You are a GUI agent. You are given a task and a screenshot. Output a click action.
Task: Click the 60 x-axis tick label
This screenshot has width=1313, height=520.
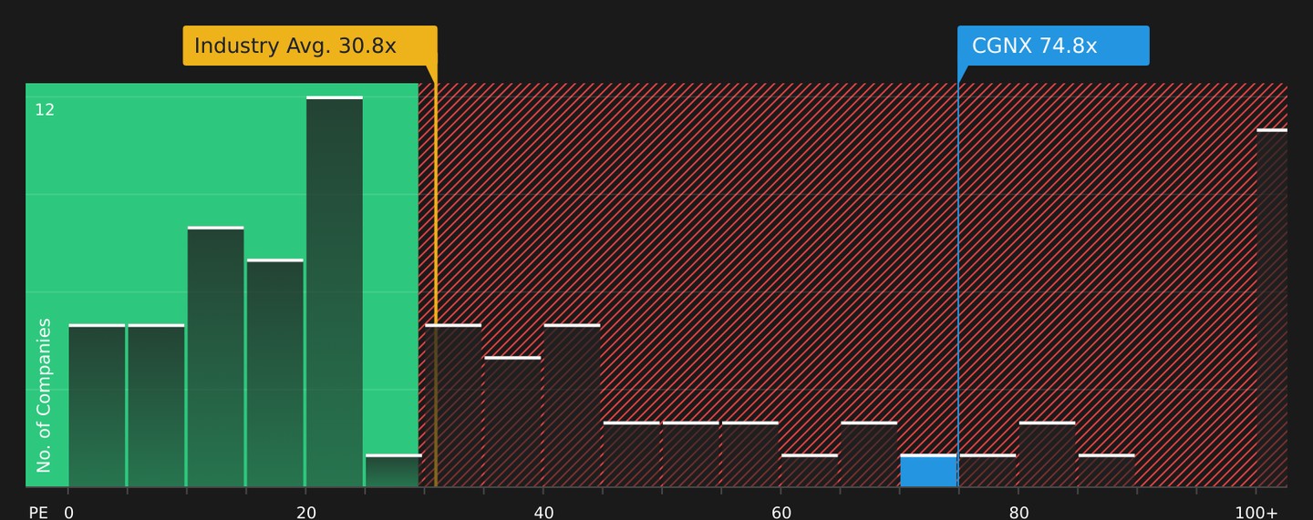click(x=781, y=513)
